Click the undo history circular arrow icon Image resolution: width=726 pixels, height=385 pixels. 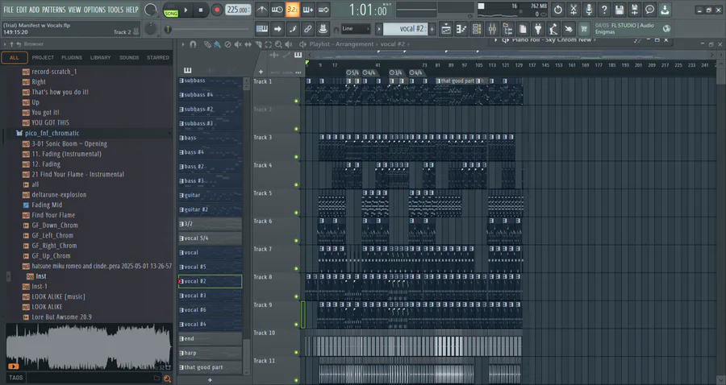tap(558, 10)
